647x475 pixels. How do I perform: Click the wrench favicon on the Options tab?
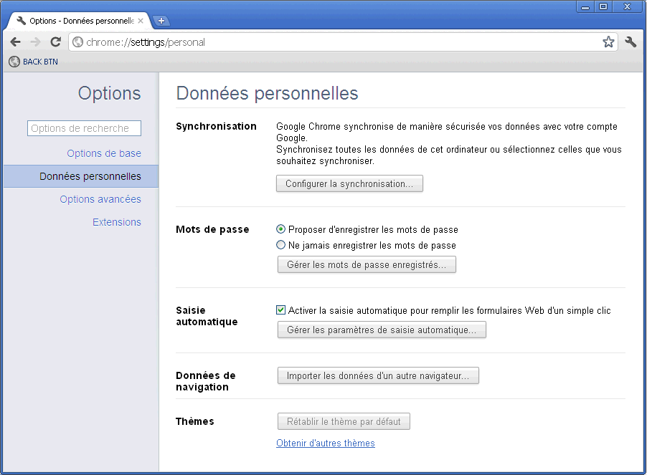pos(19,20)
